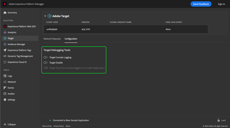Toggle the disabled Target Trace switch
The width and height of the screenshot is (230, 128).
46,68
